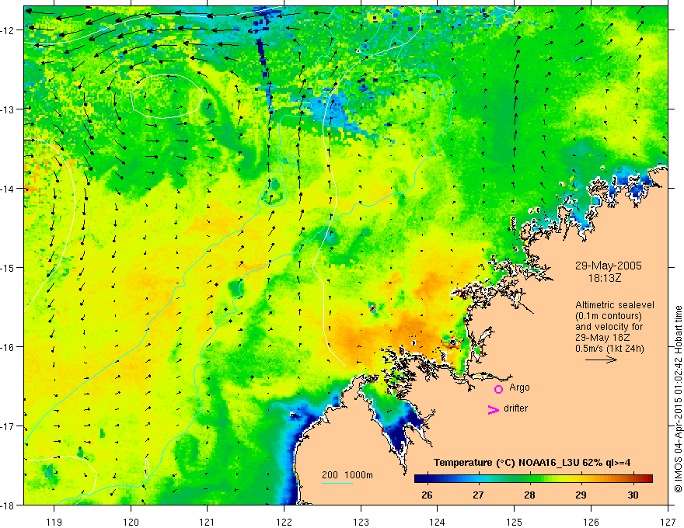This screenshot has width=684, height=528.
Task: Click the 'and velocity for' text
Action: pyautogui.click(x=609, y=327)
